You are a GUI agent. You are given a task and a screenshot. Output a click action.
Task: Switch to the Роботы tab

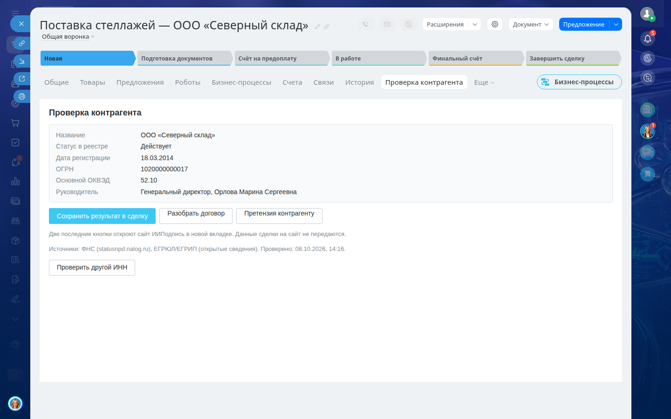tap(188, 82)
